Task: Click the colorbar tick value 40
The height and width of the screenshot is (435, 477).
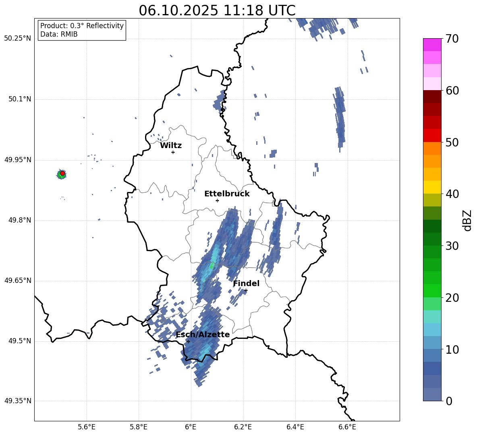Action: [452, 194]
